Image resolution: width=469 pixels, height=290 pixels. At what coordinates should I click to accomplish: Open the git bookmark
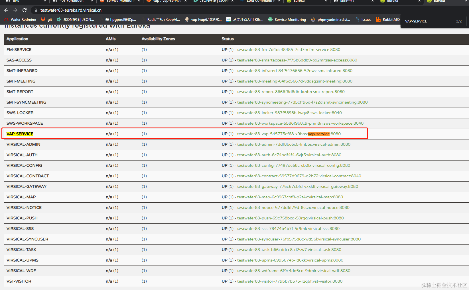47,20
